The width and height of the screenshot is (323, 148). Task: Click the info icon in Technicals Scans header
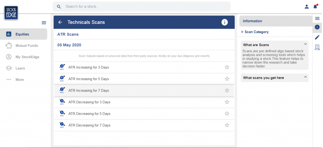[225, 22]
